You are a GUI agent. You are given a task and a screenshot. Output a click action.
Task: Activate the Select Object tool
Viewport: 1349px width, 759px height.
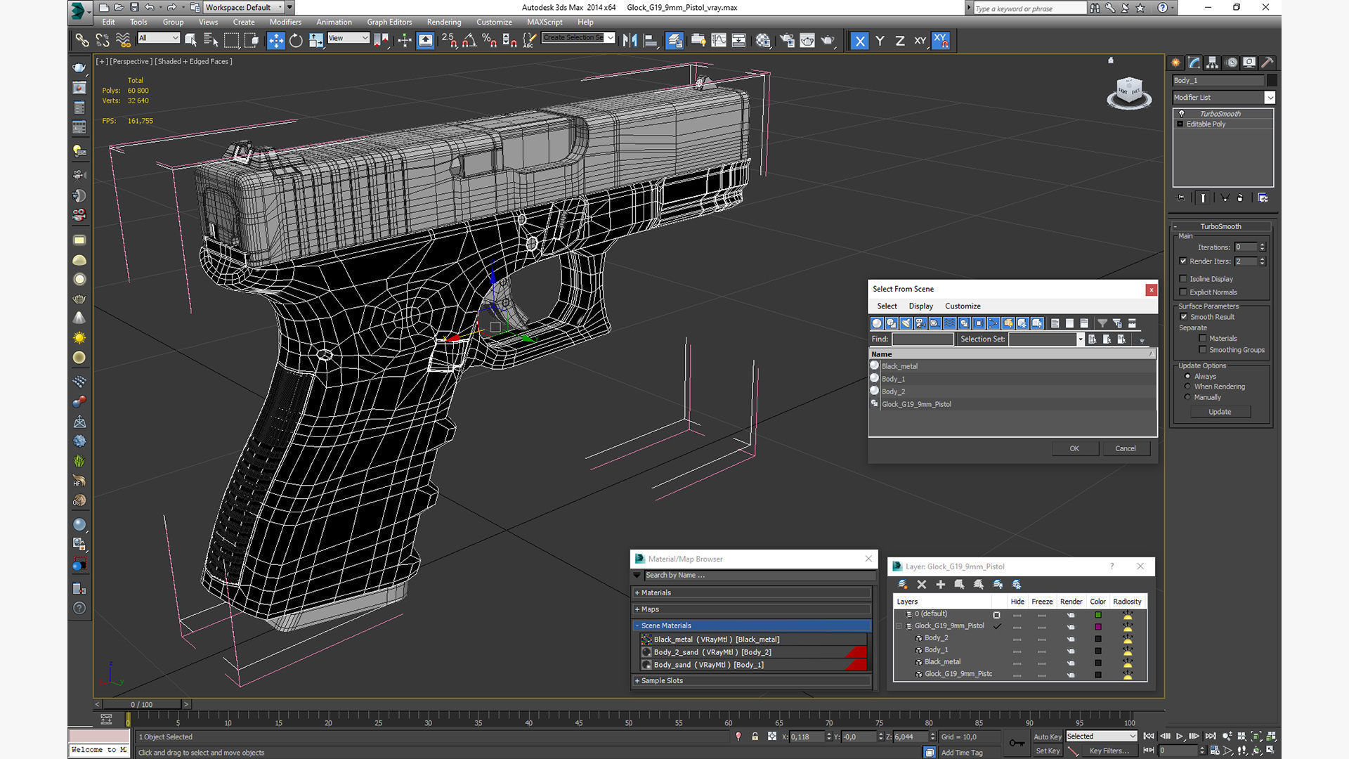(x=190, y=41)
